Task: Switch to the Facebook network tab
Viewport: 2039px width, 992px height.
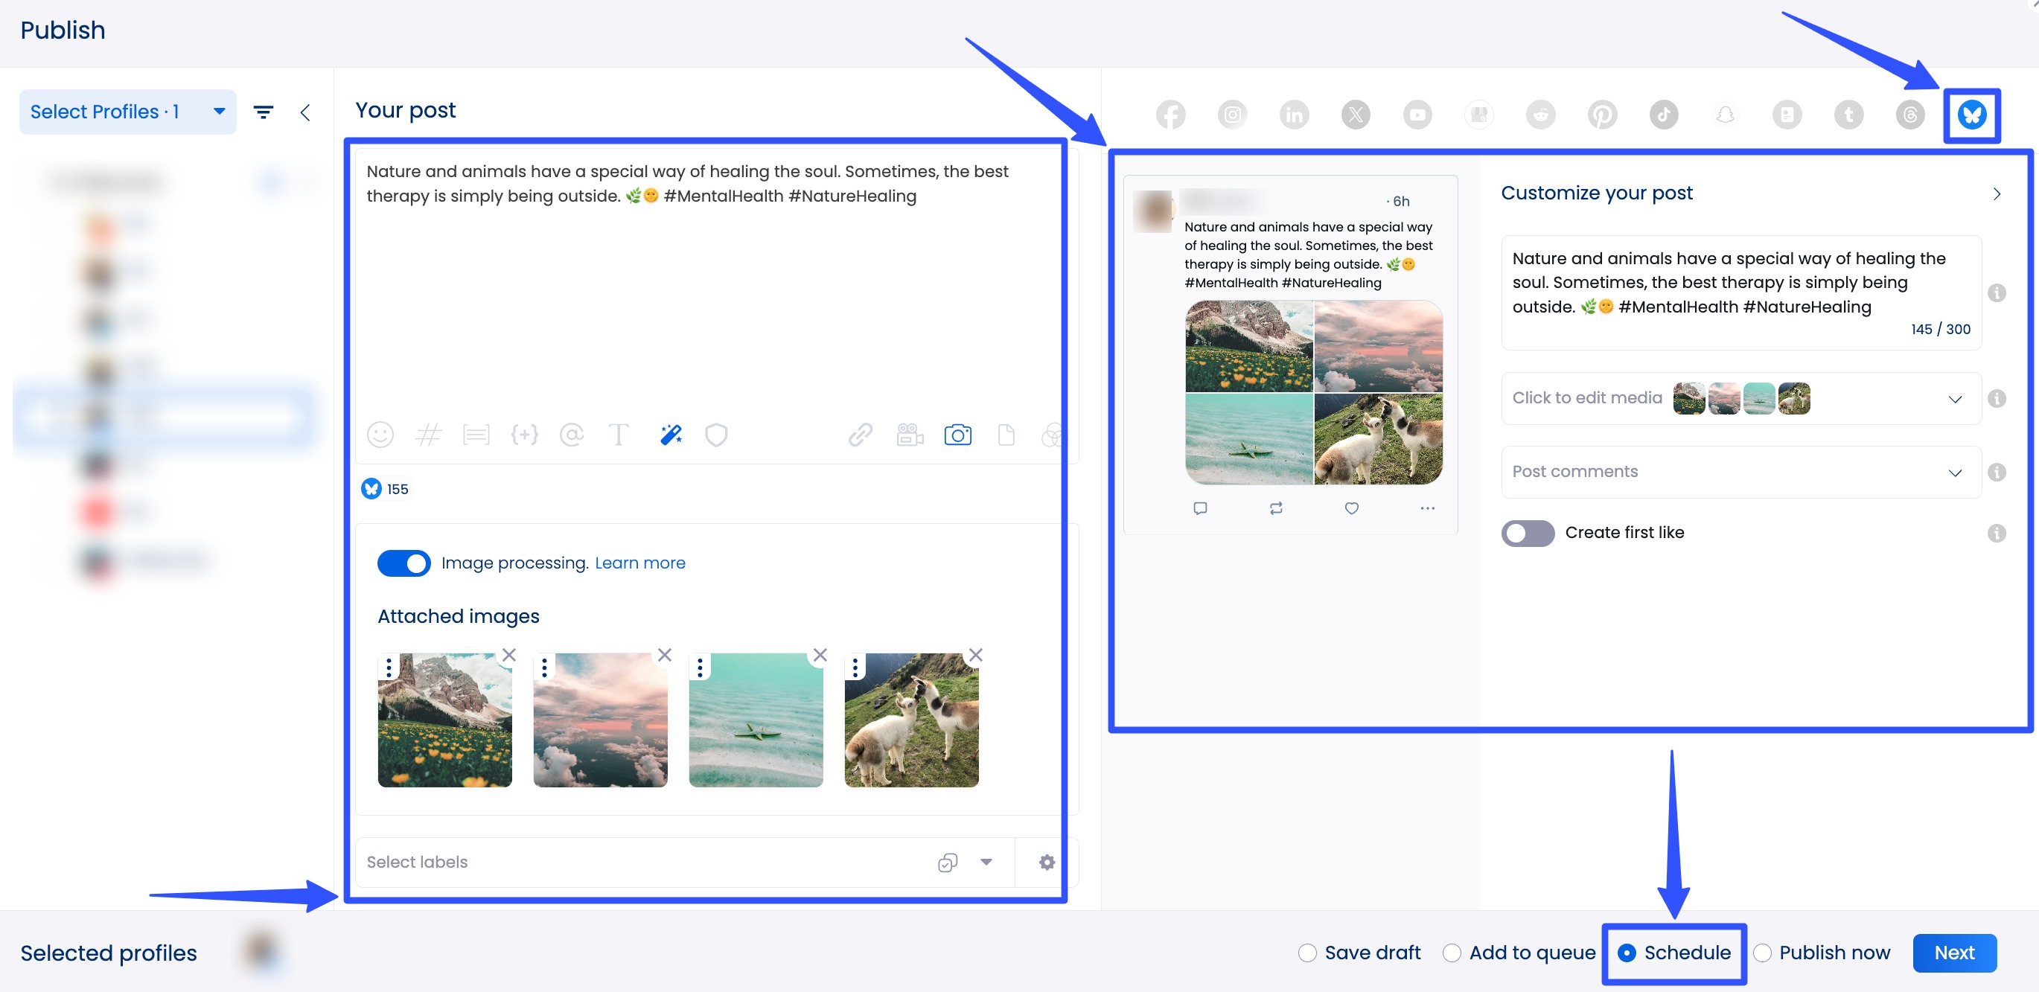Action: (x=1171, y=115)
